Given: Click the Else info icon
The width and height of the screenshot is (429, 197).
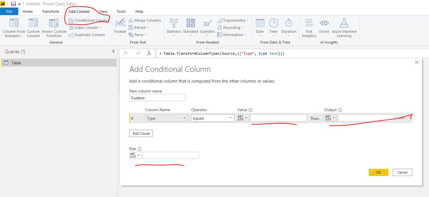Looking at the screenshot, I should pos(140,149).
